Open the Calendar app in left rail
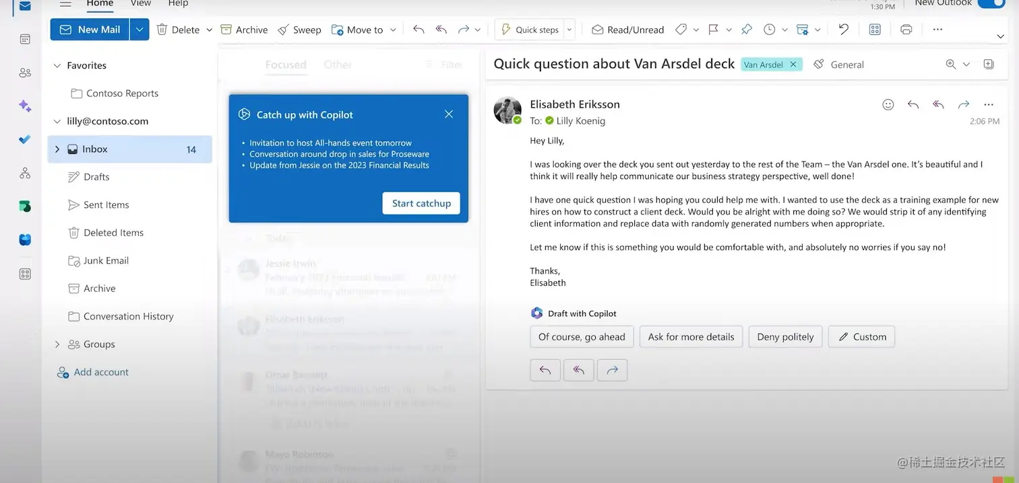 [25, 39]
